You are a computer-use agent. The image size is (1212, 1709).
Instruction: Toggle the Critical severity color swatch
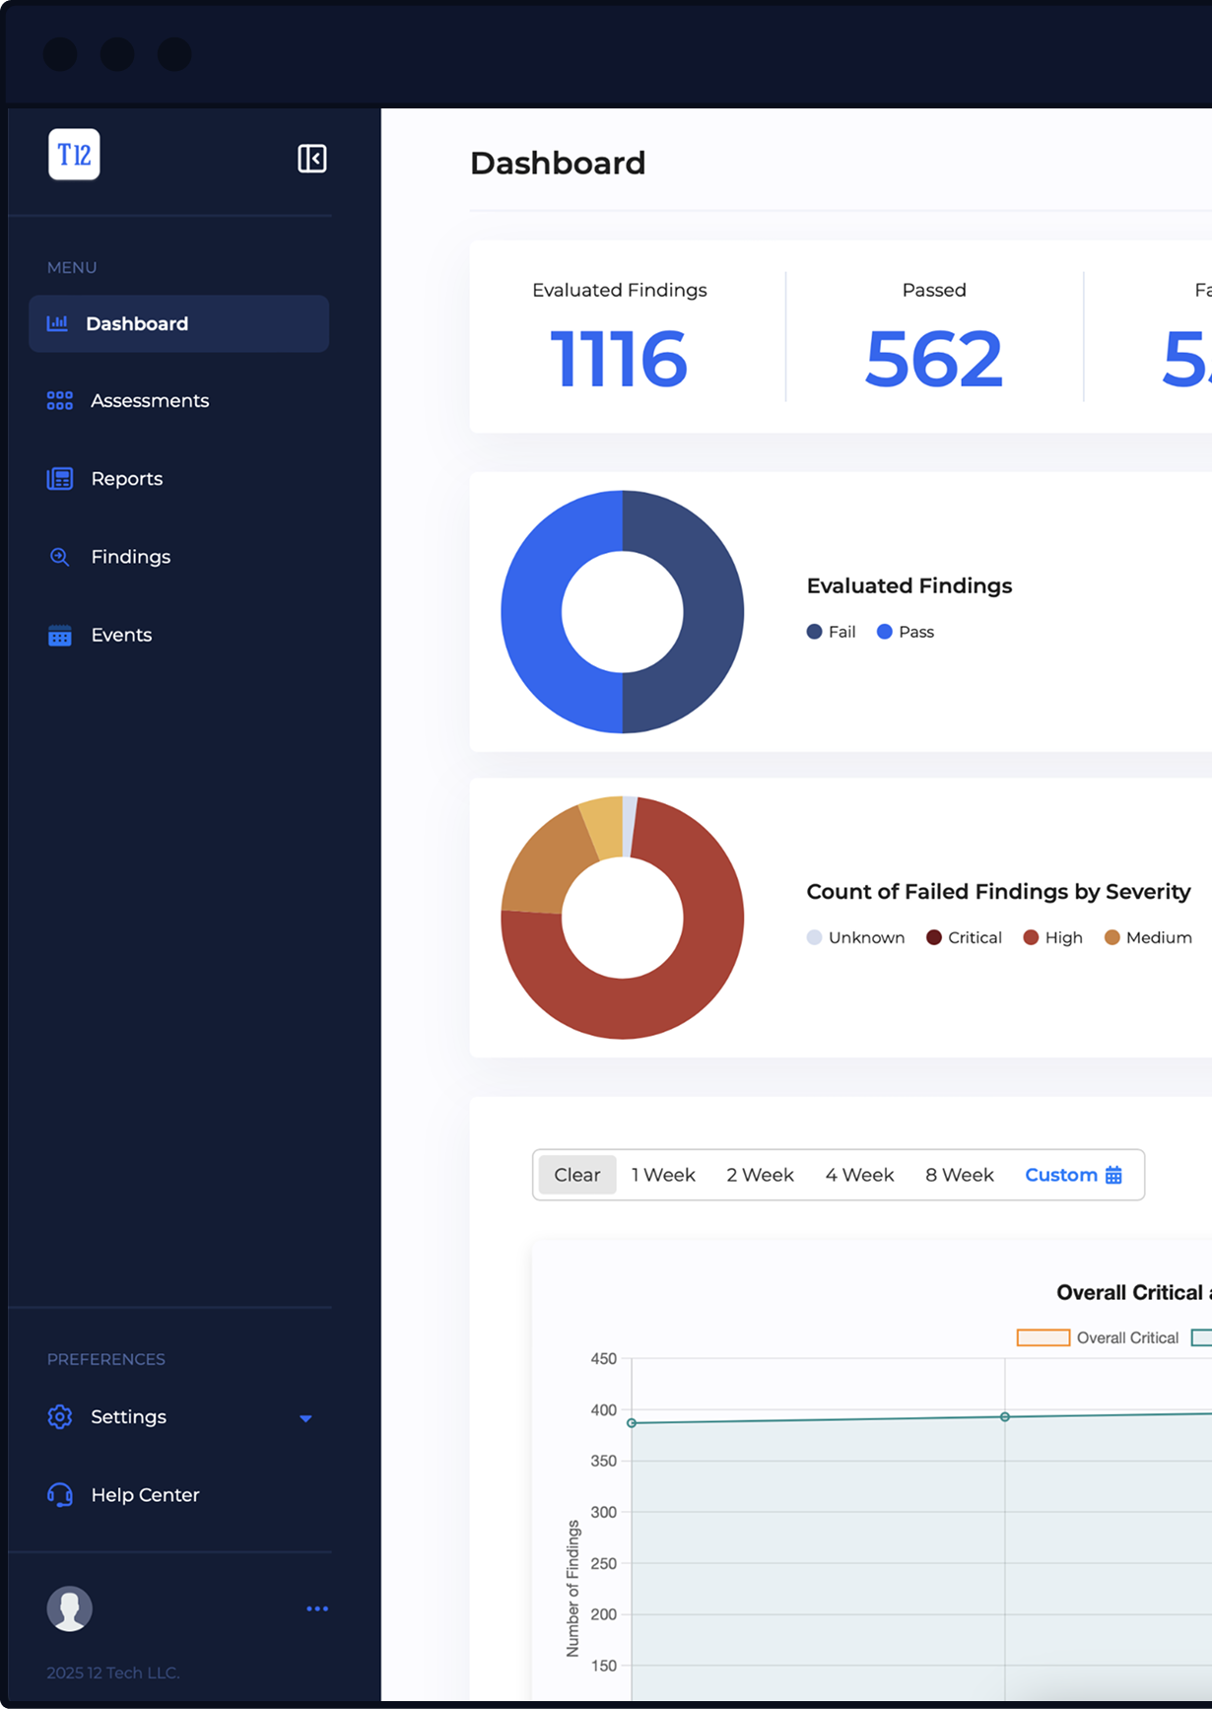(x=934, y=937)
